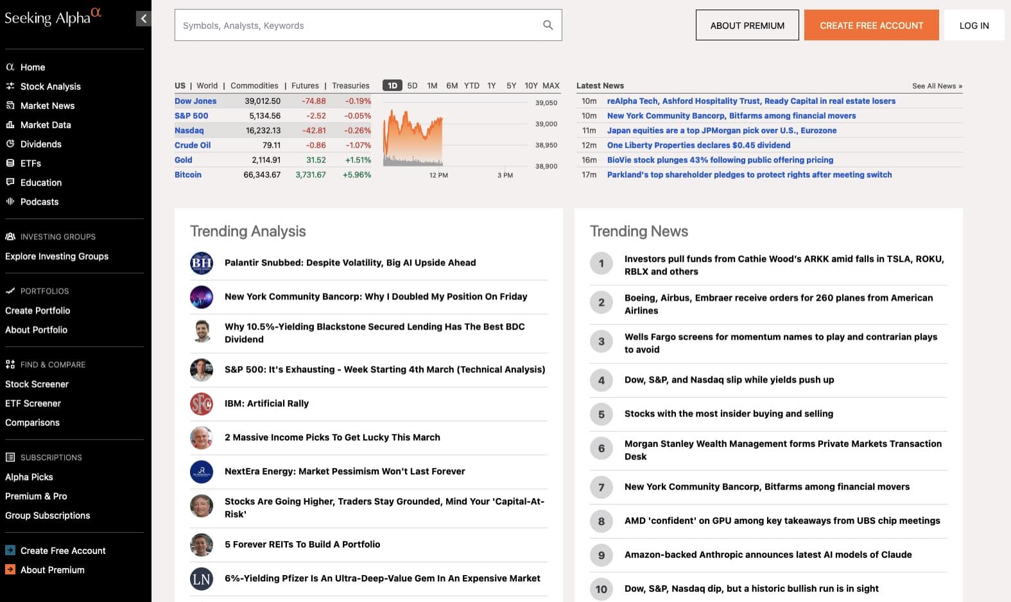Image resolution: width=1011 pixels, height=602 pixels.
Task: Select the YTD chart range
Action: [472, 86]
